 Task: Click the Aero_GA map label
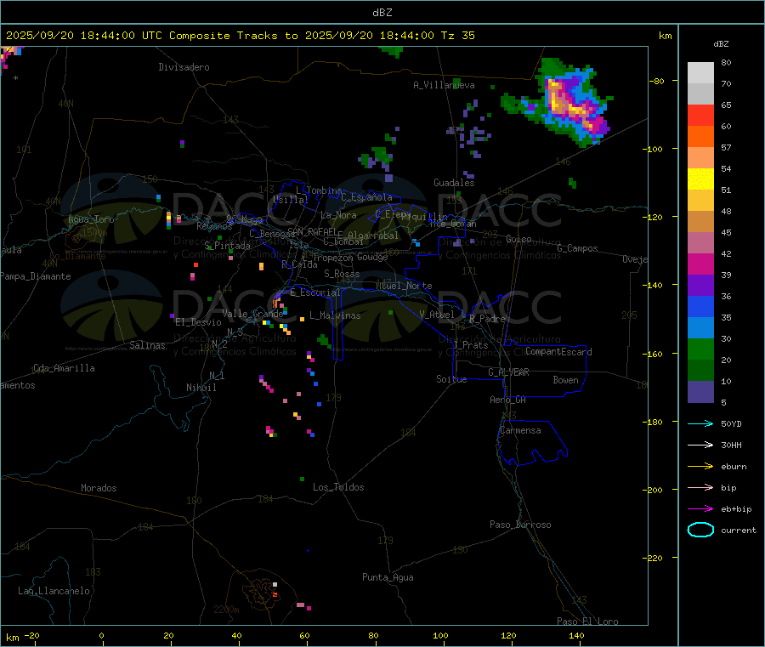click(508, 400)
